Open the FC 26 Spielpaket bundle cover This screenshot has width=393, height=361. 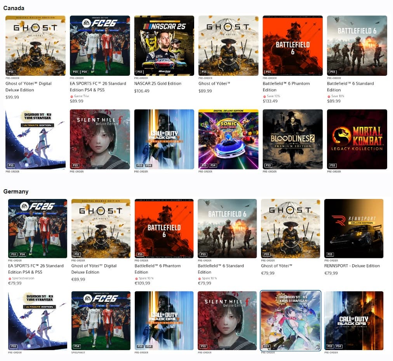[101, 321]
